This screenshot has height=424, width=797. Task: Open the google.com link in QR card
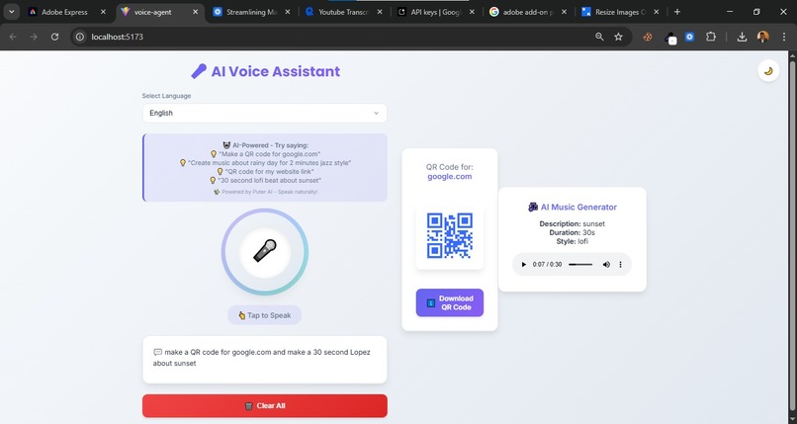(449, 176)
